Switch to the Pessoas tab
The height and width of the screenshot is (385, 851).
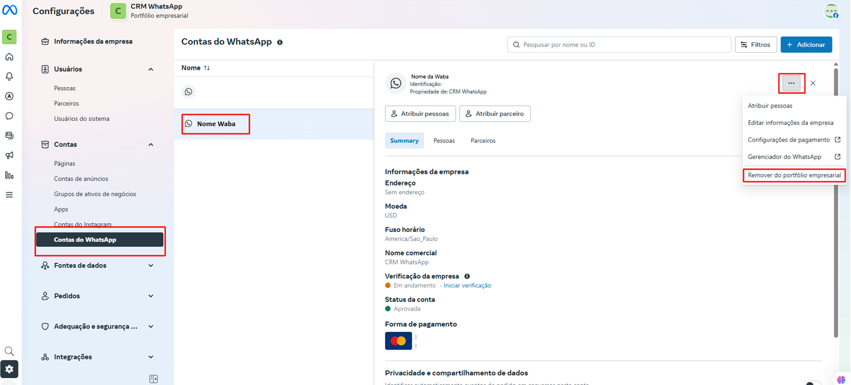(x=444, y=141)
